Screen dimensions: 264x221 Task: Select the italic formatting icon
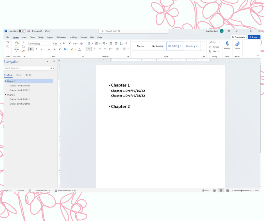pos(36,49)
